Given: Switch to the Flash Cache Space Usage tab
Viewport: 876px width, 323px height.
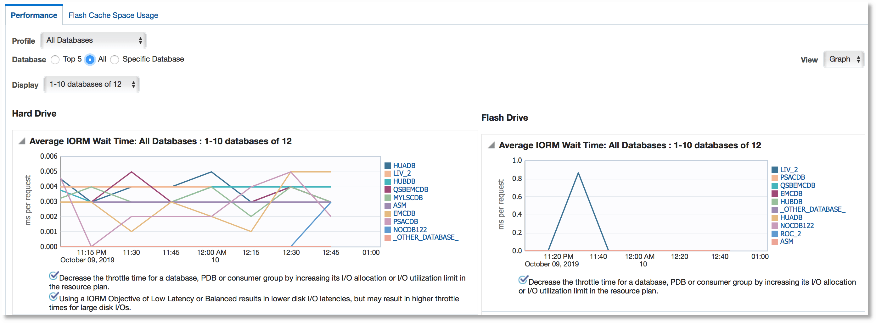Looking at the screenshot, I should (x=113, y=15).
